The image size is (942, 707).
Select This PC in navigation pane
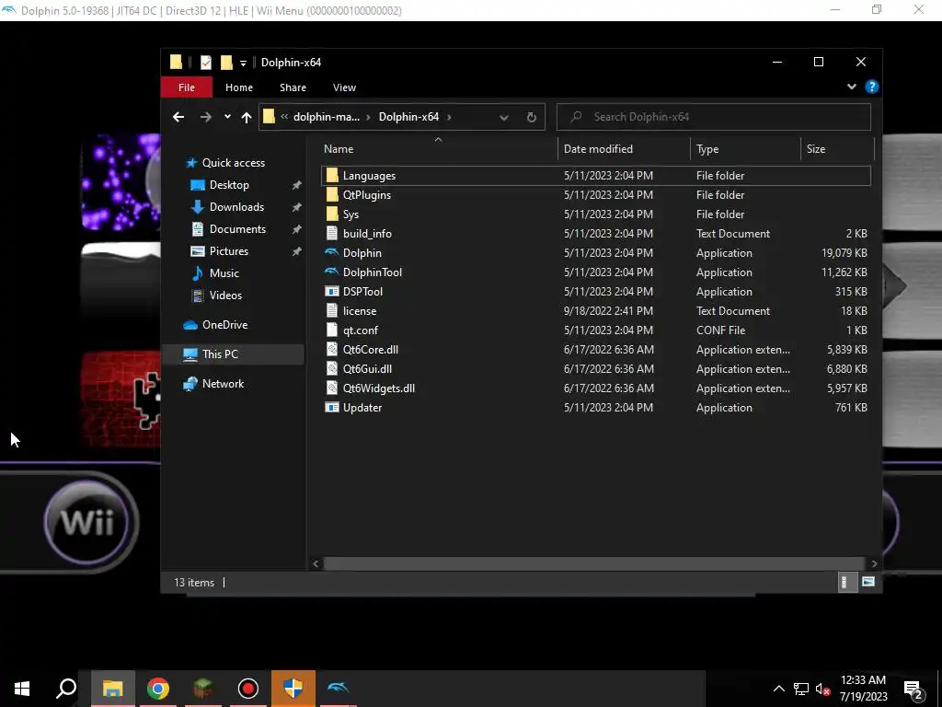(x=233, y=354)
